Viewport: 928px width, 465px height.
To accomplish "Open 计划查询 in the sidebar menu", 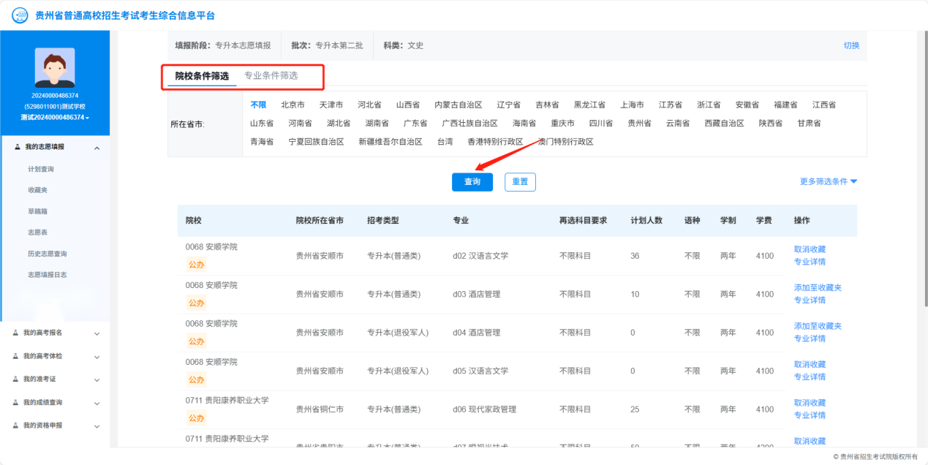I will (41, 169).
